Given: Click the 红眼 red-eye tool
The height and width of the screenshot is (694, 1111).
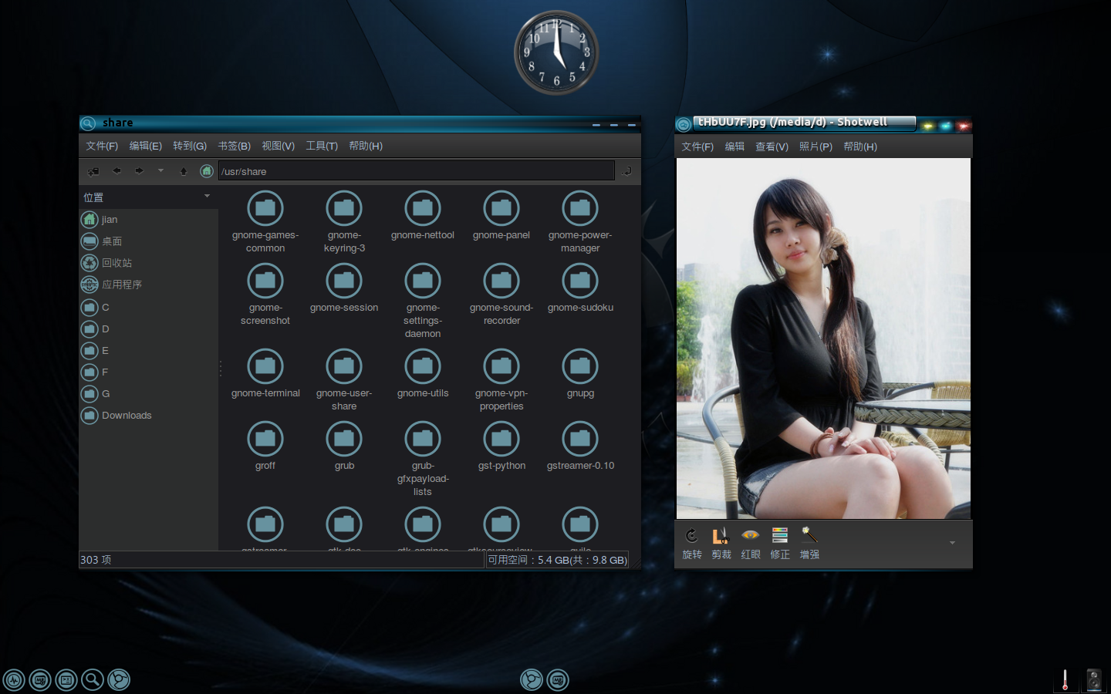Looking at the screenshot, I should click(751, 544).
